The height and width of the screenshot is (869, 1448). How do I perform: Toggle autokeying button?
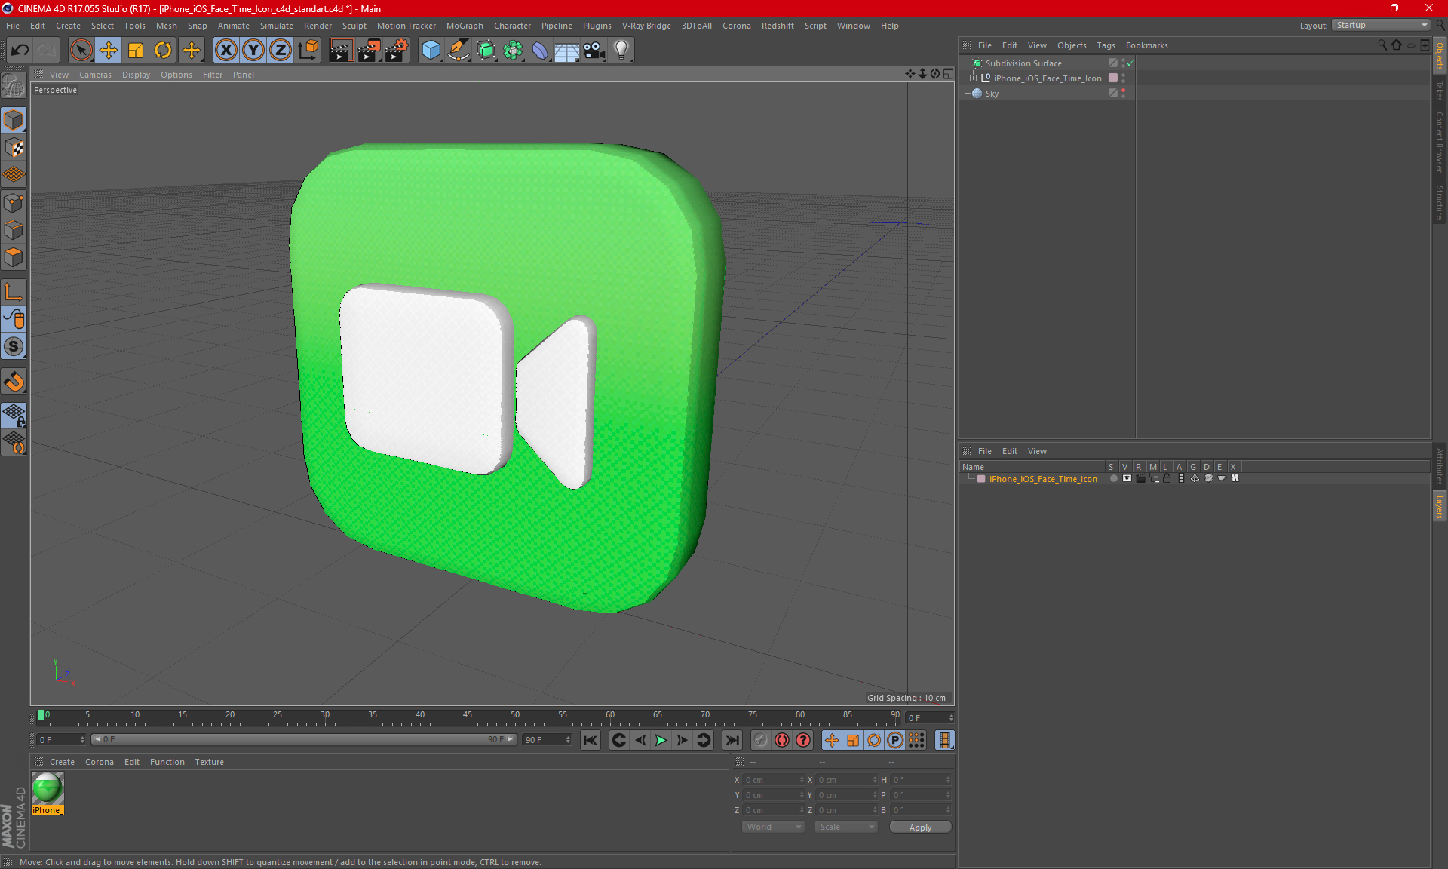pyautogui.click(x=782, y=740)
